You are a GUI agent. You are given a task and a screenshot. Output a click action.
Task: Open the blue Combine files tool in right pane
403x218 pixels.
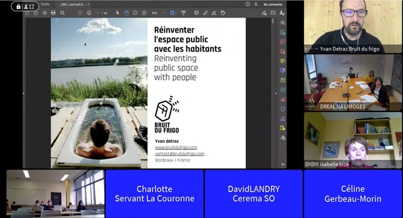283,70
